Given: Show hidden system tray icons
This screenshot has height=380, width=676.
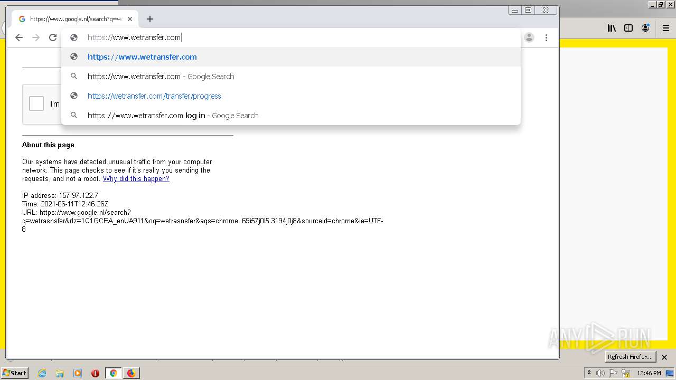Looking at the screenshot, I should point(589,373).
